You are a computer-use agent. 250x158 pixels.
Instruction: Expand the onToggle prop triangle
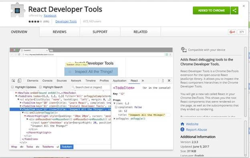[114, 119]
